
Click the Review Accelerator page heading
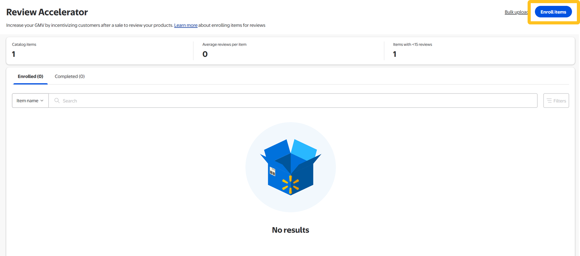point(47,12)
